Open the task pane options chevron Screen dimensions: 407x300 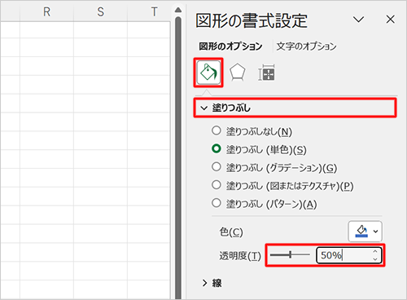(x=358, y=20)
